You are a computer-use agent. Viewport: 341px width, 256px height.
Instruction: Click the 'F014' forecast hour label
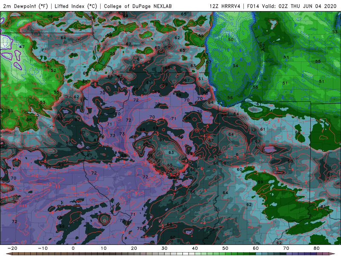click(x=253, y=6)
